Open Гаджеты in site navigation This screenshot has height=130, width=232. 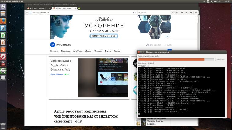tap(65, 51)
